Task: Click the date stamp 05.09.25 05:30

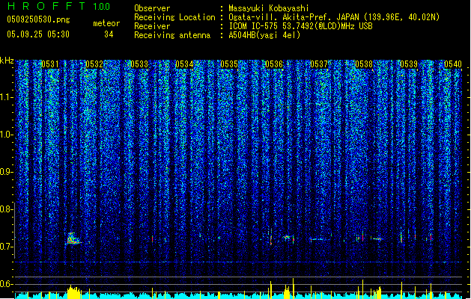Action: coord(38,34)
